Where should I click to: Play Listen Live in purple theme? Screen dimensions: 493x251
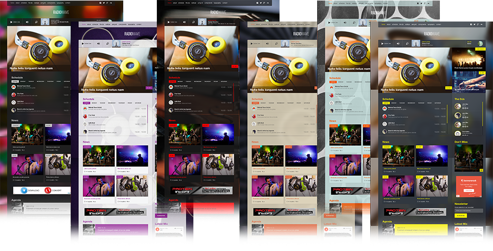pyautogui.click(x=86, y=43)
